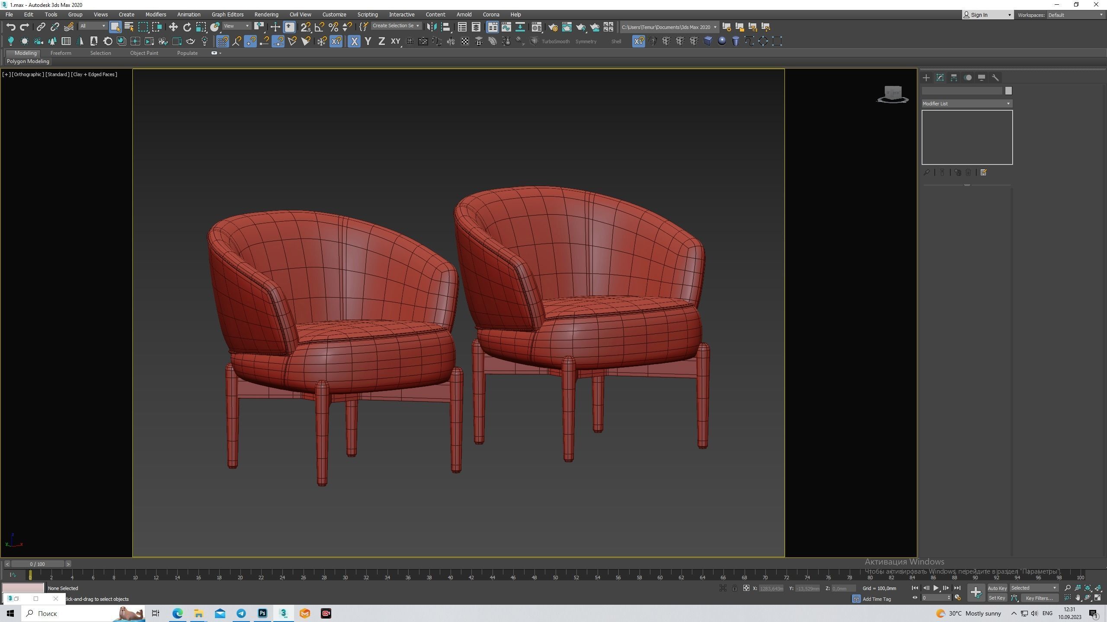Click the Bind to Space Warp icon
The image size is (1107, 622).
tap(69, 27)
